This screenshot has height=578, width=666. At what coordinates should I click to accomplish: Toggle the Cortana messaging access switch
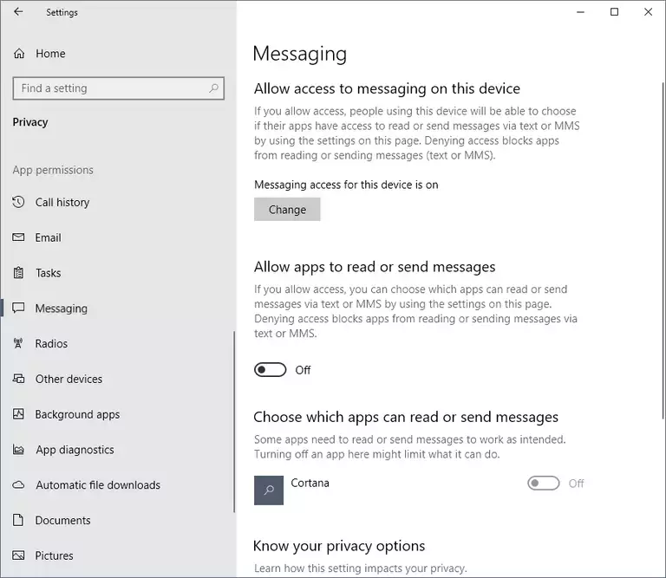coord(544,484)
